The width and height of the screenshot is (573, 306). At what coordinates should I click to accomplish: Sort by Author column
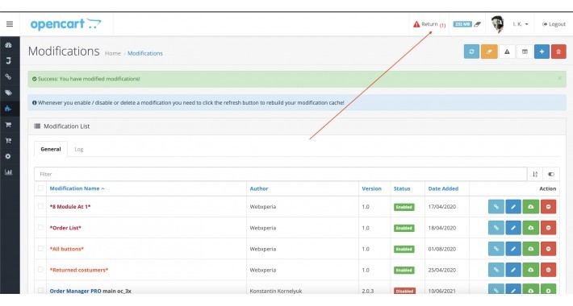[x=259, y=188]
